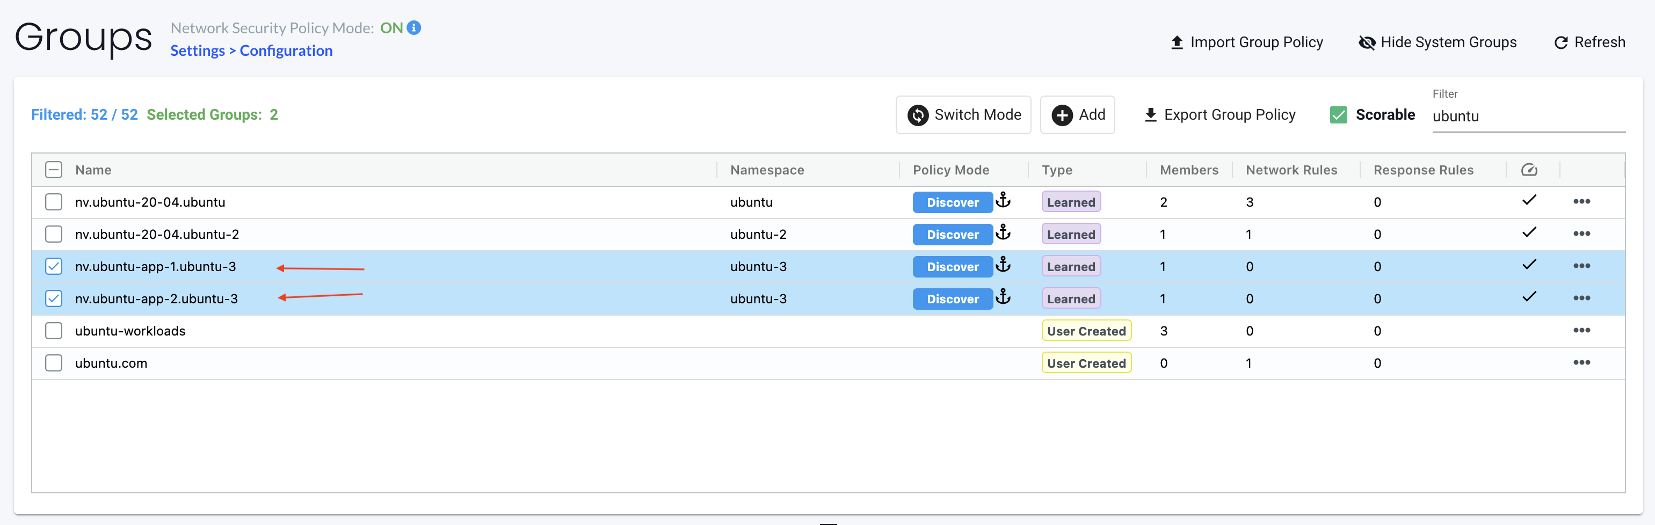Click the Switch Mode sync icon
Viewport: 1655px width, 525px height.
[x=917, y=115]
